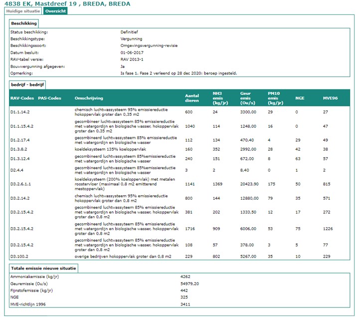The height and width of the screenshot is (317, 356).
Task: Select the Overzicht tab
Action: click(55, 11)
